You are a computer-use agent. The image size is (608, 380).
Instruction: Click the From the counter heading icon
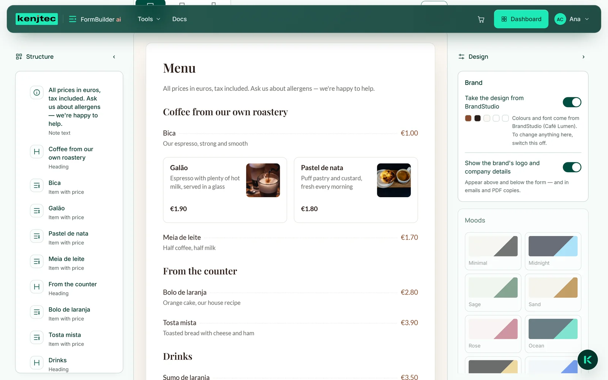pyautogui.click(x=37, y=287)
